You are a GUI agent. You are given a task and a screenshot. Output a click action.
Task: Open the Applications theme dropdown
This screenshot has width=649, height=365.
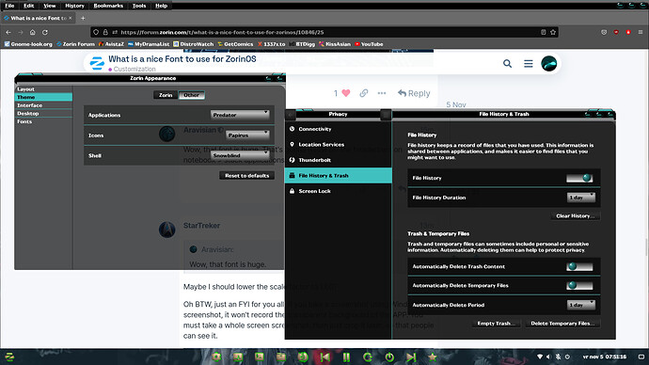(x=240, y=115)
